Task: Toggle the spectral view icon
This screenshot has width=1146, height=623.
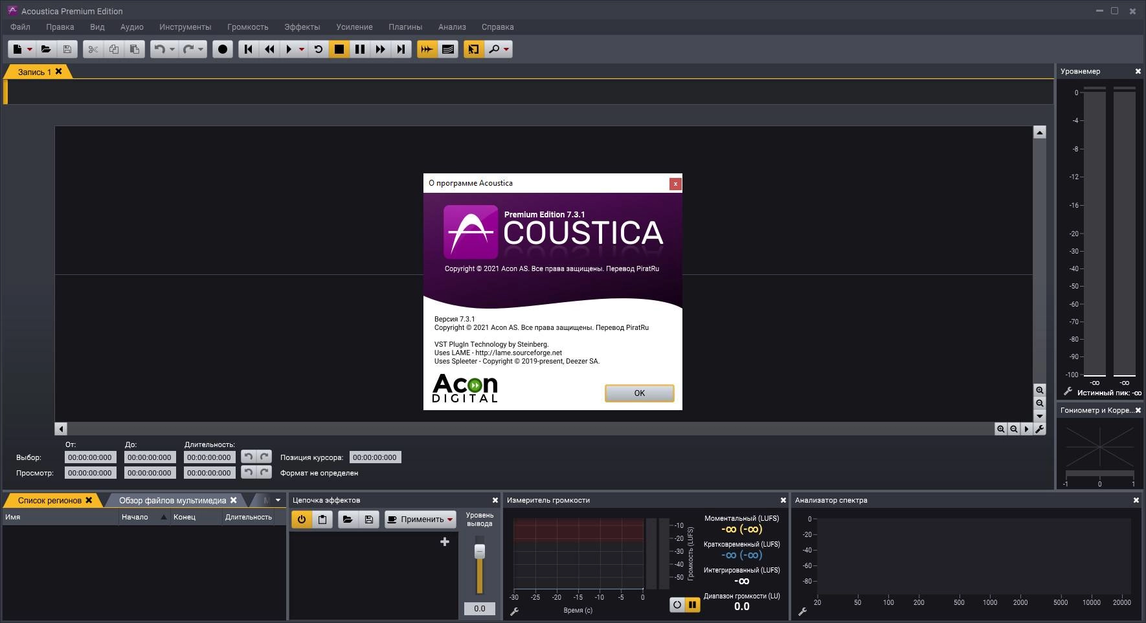Action: click(448, 49)
